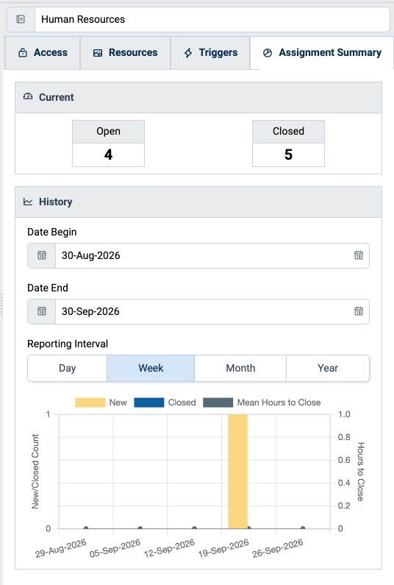
Task: Click the Closed count tile header
Action: (288, 131)
